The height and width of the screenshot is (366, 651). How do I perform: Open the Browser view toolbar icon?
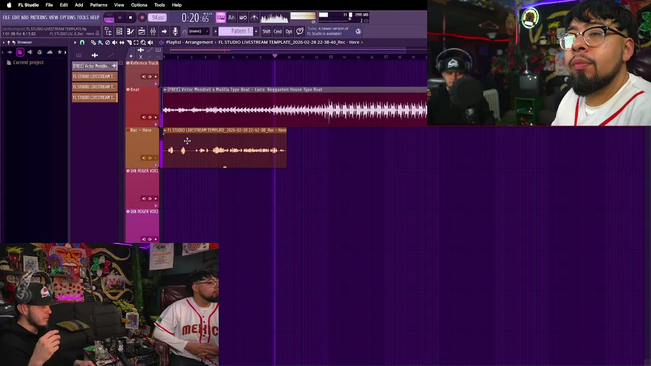click(108, 32)
